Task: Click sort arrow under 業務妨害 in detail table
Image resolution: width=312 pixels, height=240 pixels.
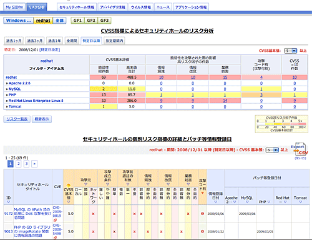Action: pos(188,184)
